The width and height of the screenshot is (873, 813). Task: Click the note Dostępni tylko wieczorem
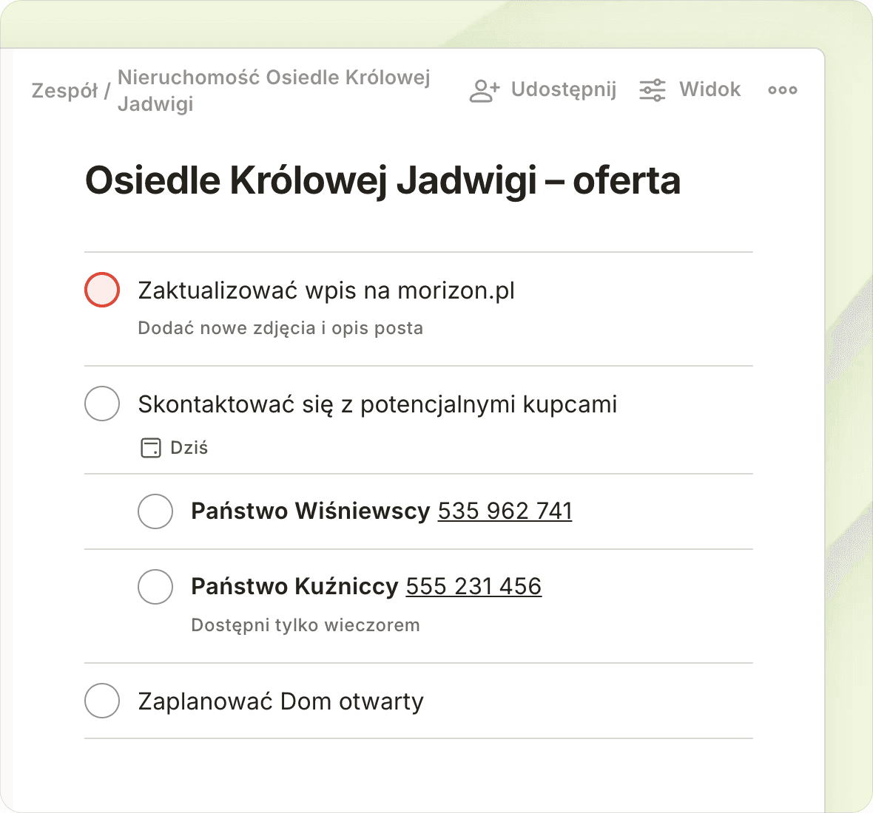[x=305, y=625]
